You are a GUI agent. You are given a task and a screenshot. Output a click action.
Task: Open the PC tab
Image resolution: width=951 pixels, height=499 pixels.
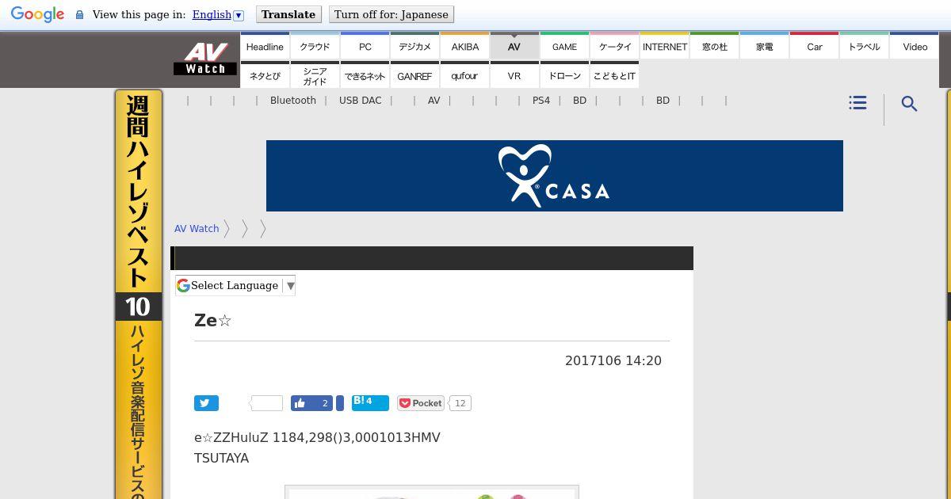pos(365,46)
